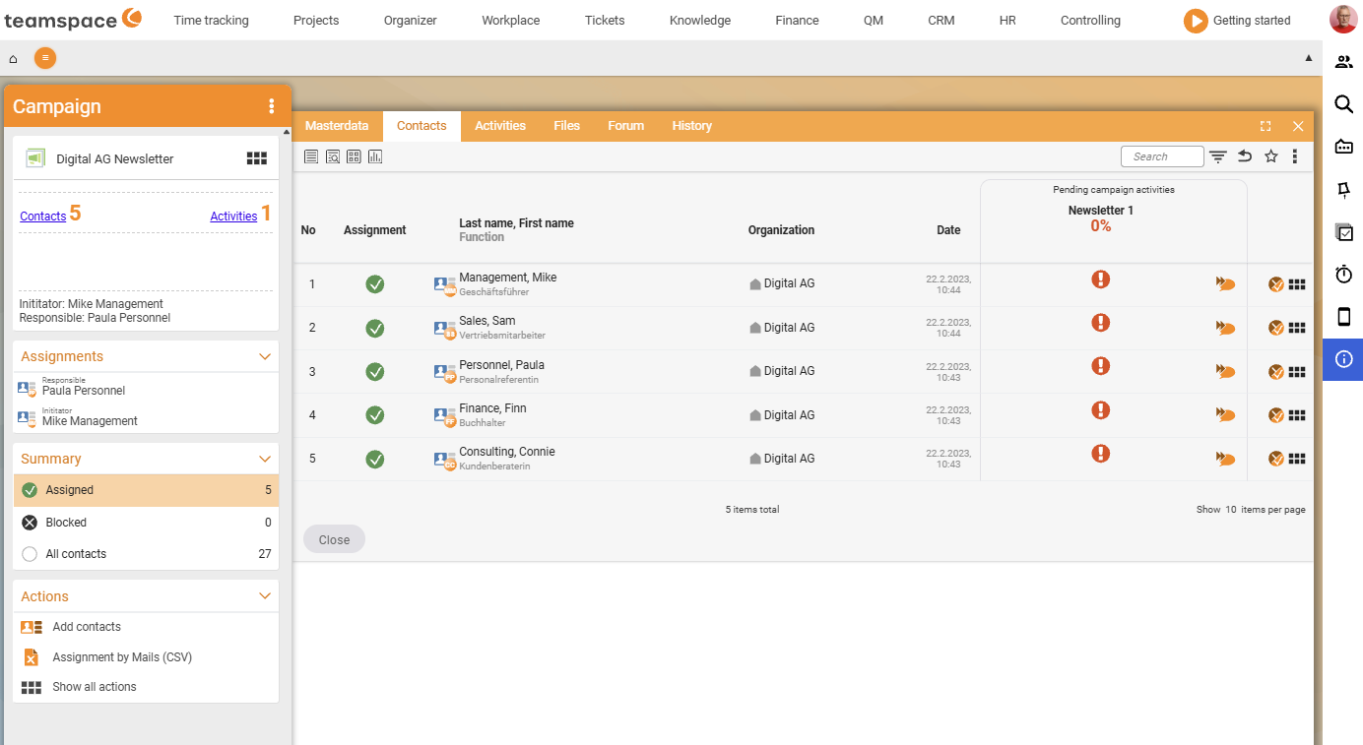Select the detail preview view icon
Image resolution: width=1363 pixels, height=745 pixels.
point(333,156)
